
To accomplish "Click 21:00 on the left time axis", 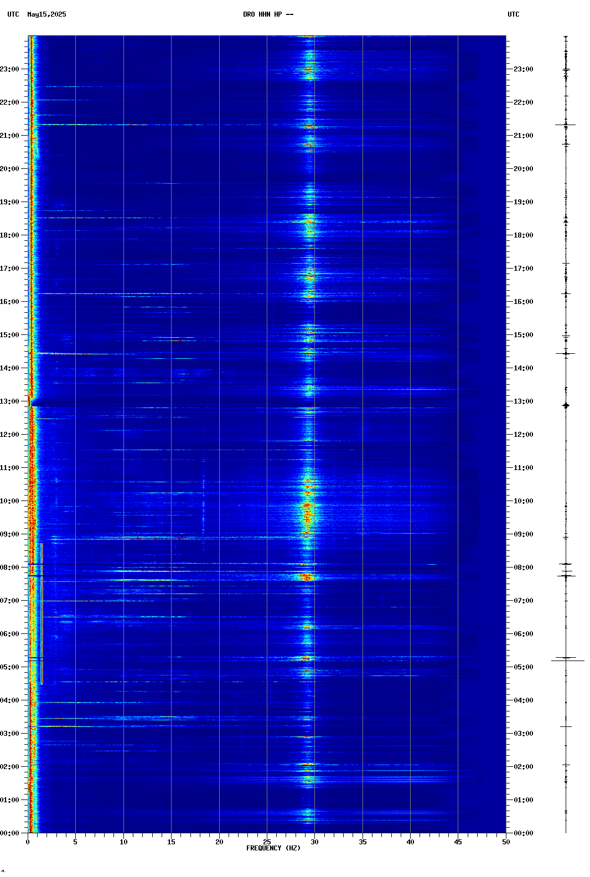I will (9, 136).
